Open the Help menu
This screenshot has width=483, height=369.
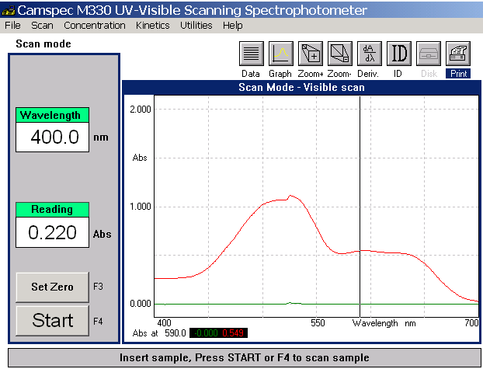pos(233,26)
